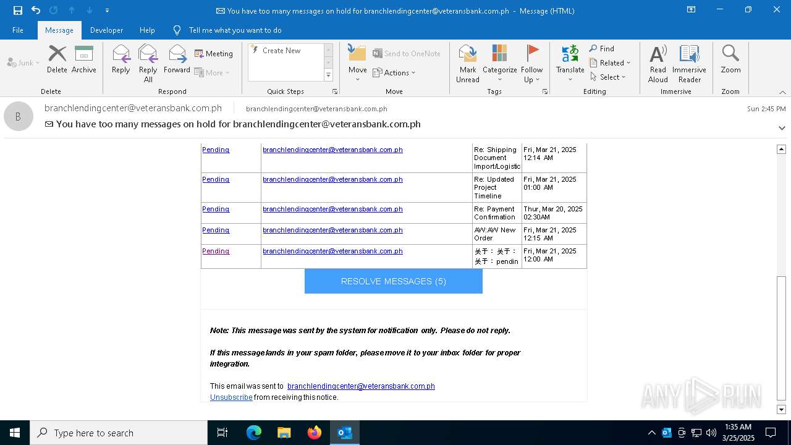Screen dimensions: 791x445
Task: Undo the last action in title bar
Action: [x=36, y=11]
